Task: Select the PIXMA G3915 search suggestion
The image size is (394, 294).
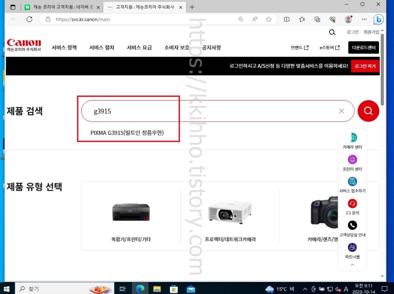Action: click(x=127, y=133)
